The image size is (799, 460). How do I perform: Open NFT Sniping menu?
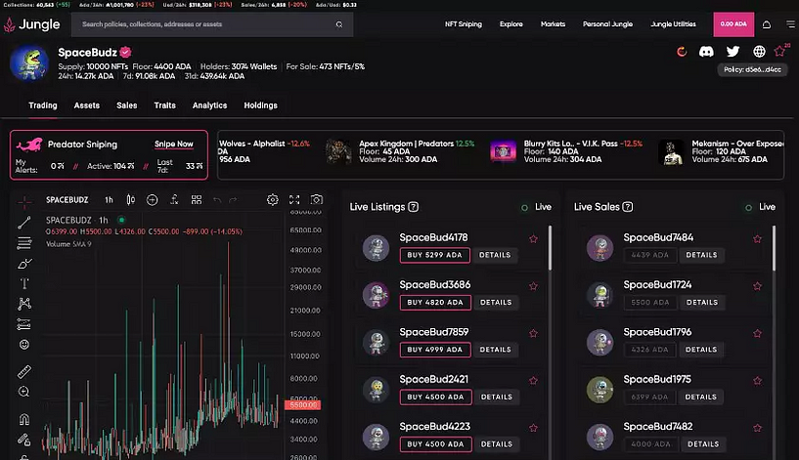(x=464, y=23)
